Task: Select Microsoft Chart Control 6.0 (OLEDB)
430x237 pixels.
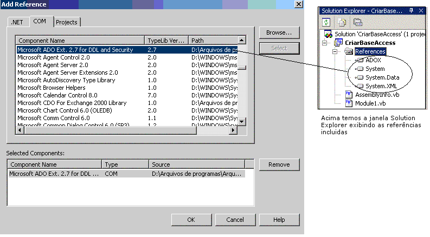Action: coord(127,110)
